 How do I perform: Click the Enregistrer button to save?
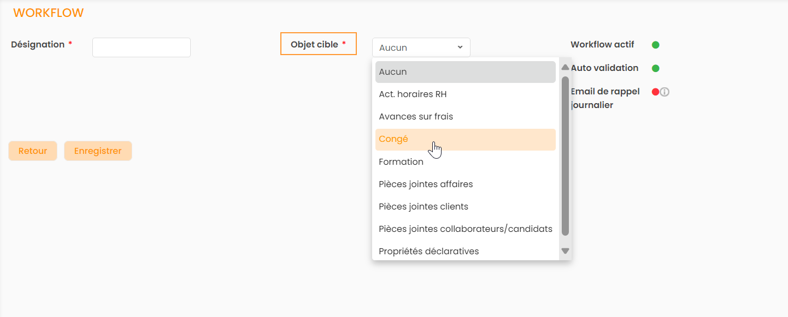click(x=98, y=151)
